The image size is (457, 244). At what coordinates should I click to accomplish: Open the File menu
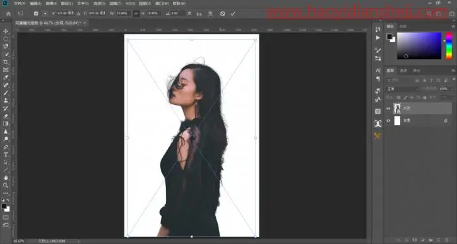[19, 3]
